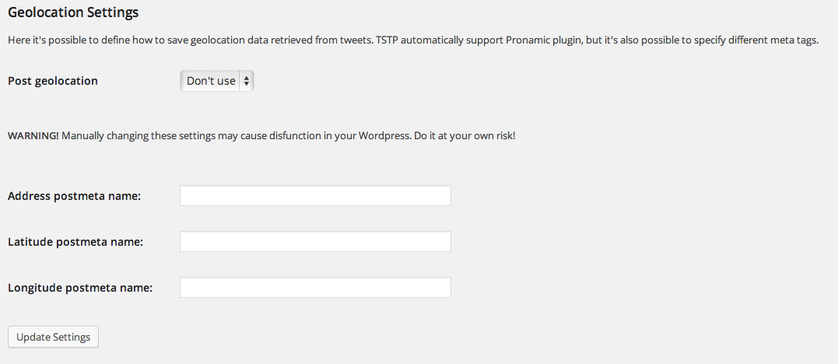Click the Geolocation Settings heading
The image size is (838, 364).
[x=73, y=12]
